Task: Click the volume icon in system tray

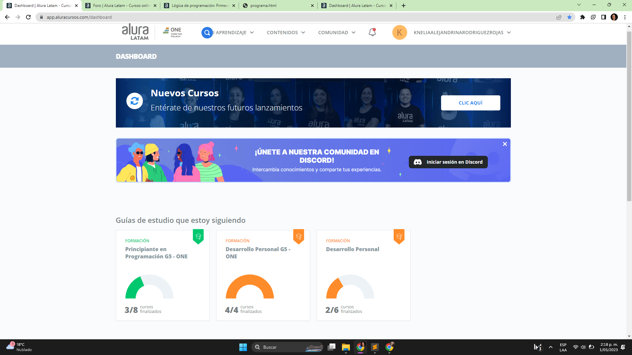Action: [x=583, y=347]
